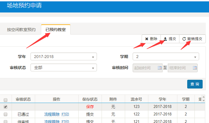This screenshot has width=209, height=123.
Task: Open the 学期 dropdown
Action: [x=166, y=57]
